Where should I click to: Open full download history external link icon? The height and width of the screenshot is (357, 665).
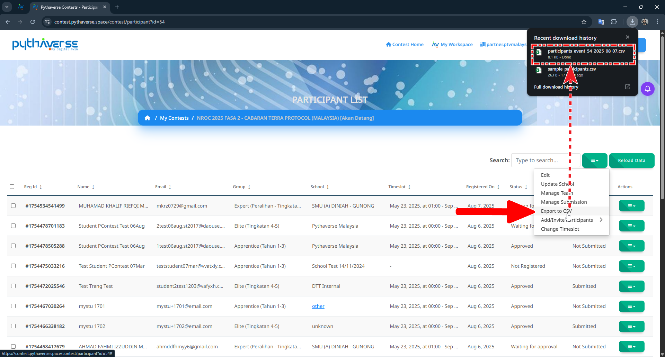click(628, 87)
